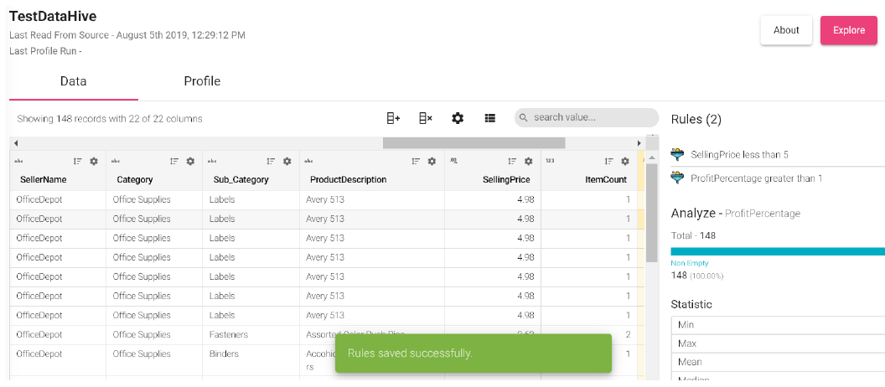The image size is (885, 387).
Task: Click the horizontal scrollbar right arrow
Action: pos(639,143)
